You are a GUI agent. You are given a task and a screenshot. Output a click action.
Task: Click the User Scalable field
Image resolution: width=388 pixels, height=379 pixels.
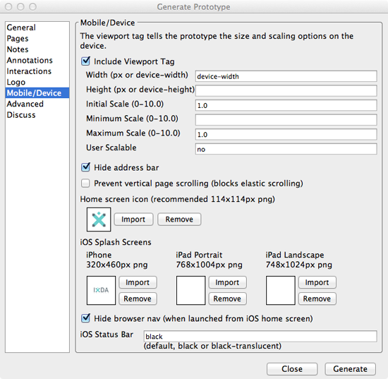tap(286, 149)
